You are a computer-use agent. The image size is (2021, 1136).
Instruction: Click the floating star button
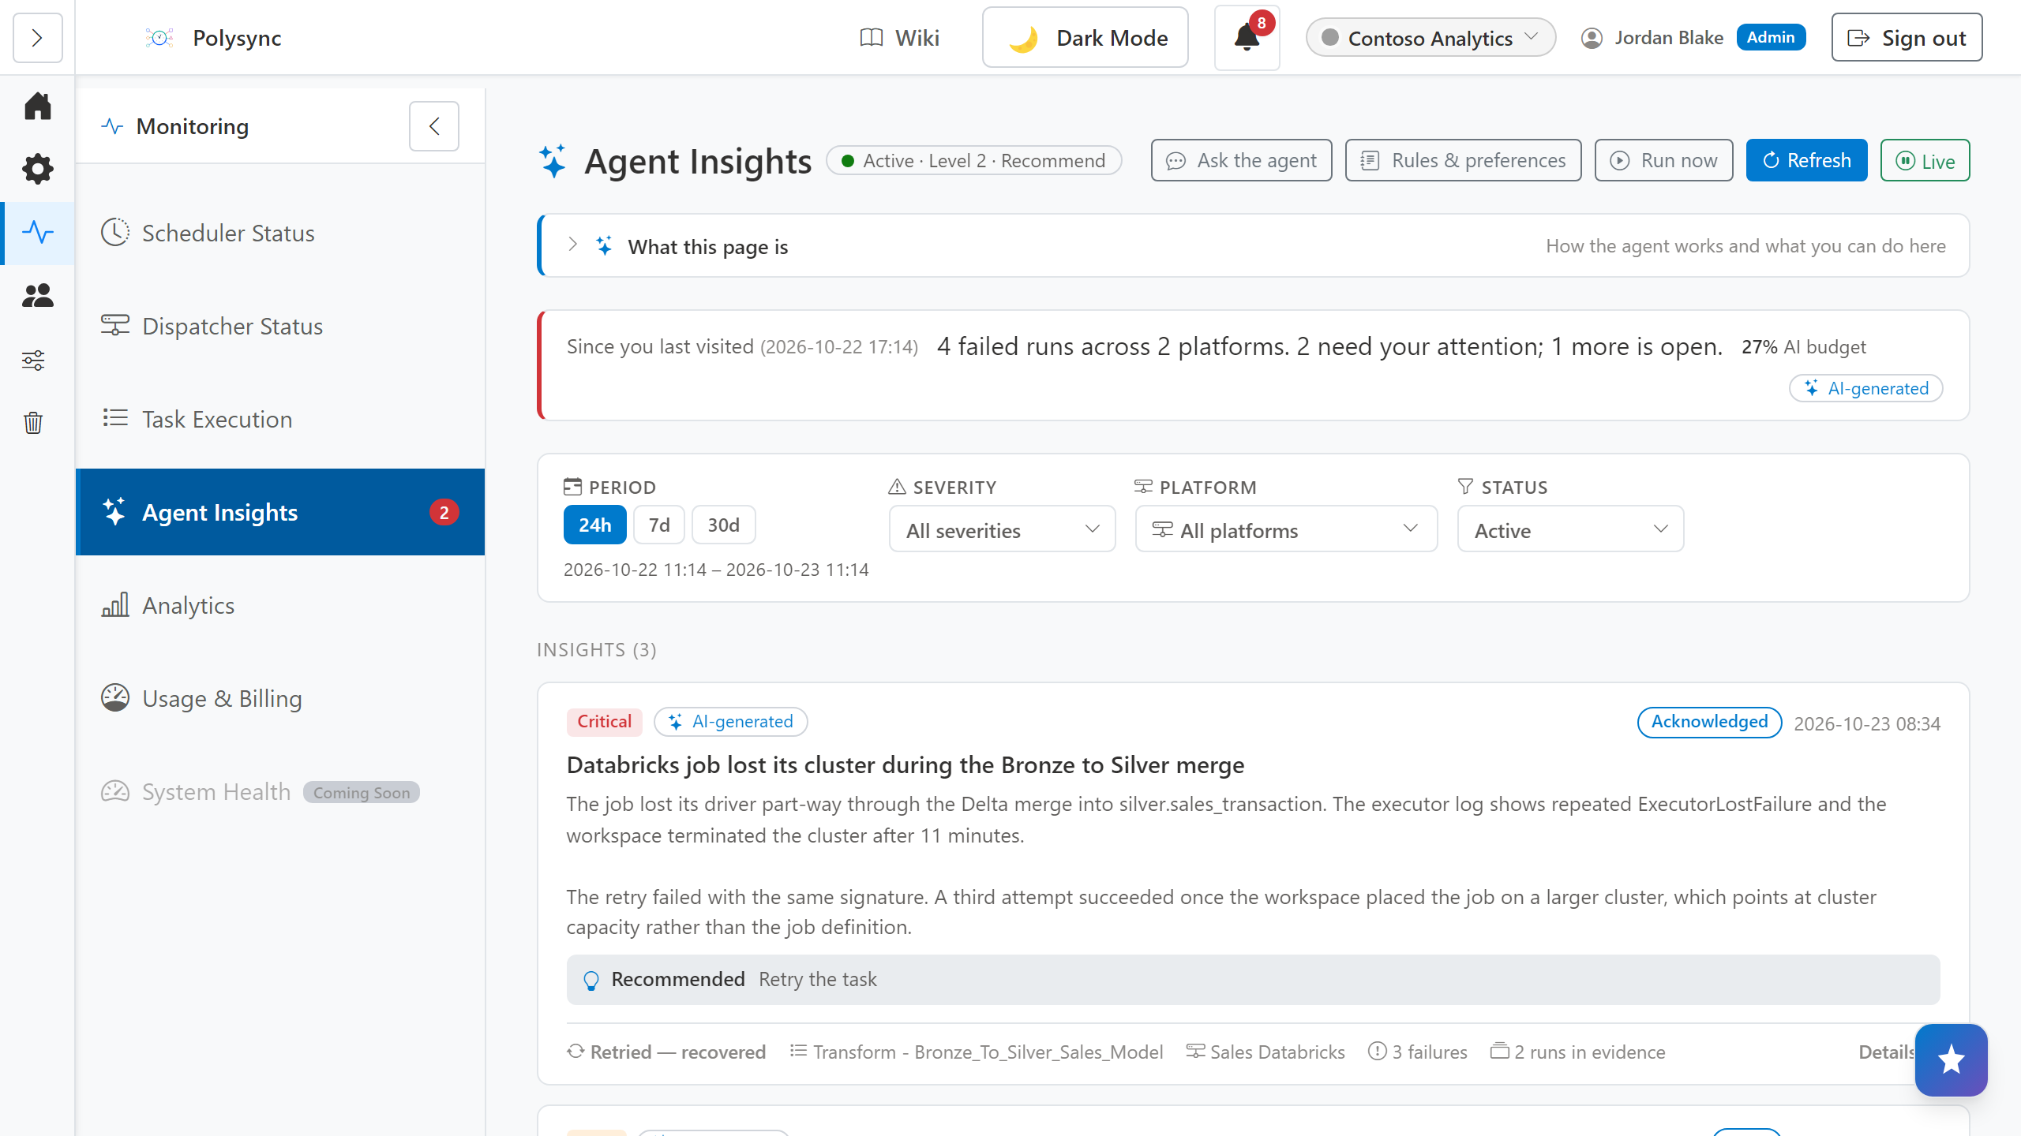(1951, 1059)
